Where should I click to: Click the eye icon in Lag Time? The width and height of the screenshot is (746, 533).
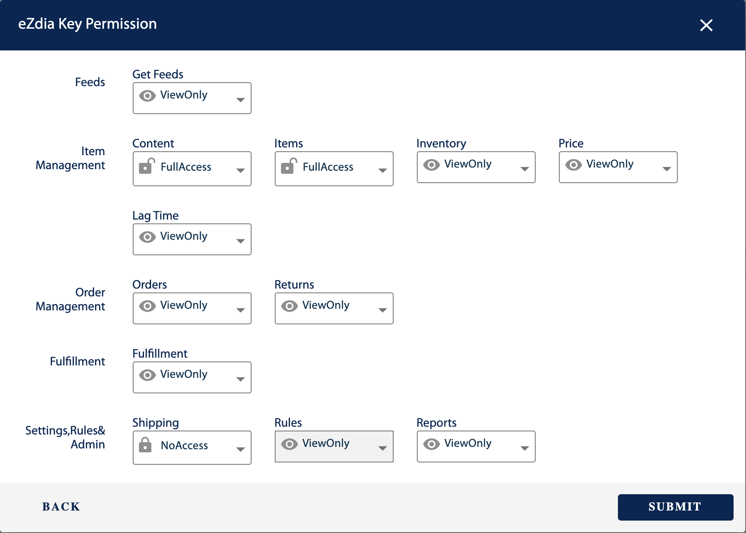click(x=147, y=237)
